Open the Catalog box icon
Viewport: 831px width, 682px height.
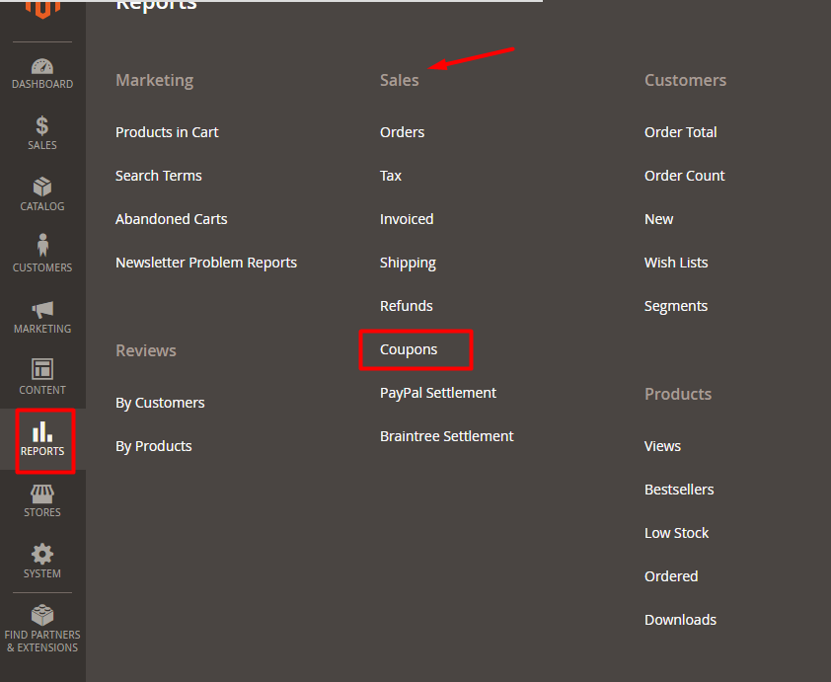42,188
